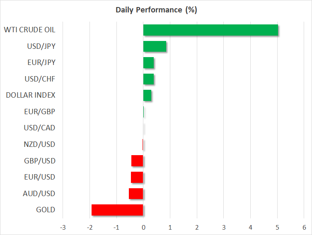Click the USD/JPY green bar

(155, 46)
